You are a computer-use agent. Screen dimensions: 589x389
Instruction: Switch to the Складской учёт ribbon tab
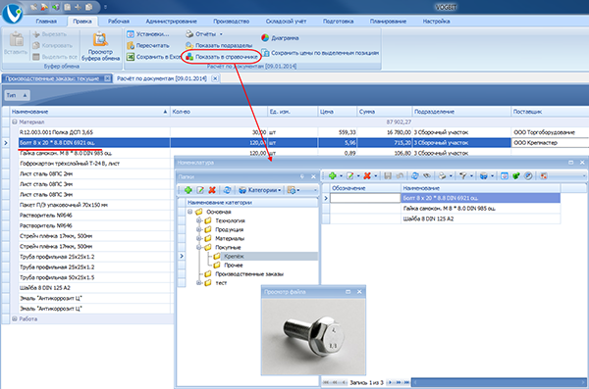click(x=286, y=22)
